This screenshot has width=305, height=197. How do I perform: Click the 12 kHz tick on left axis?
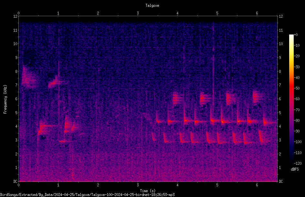[x=16, y=16]
